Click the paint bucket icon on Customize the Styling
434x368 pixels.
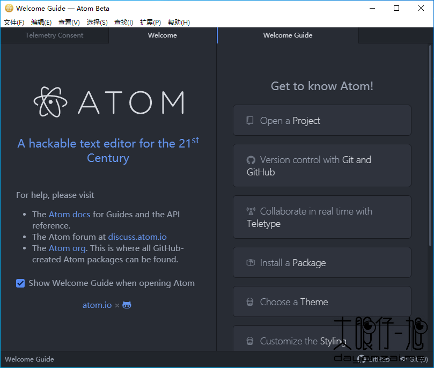pos(249,341)
